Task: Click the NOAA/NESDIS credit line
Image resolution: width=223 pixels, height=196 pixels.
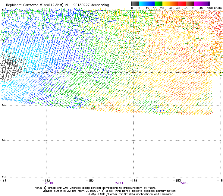Action: tap(130, 194)
